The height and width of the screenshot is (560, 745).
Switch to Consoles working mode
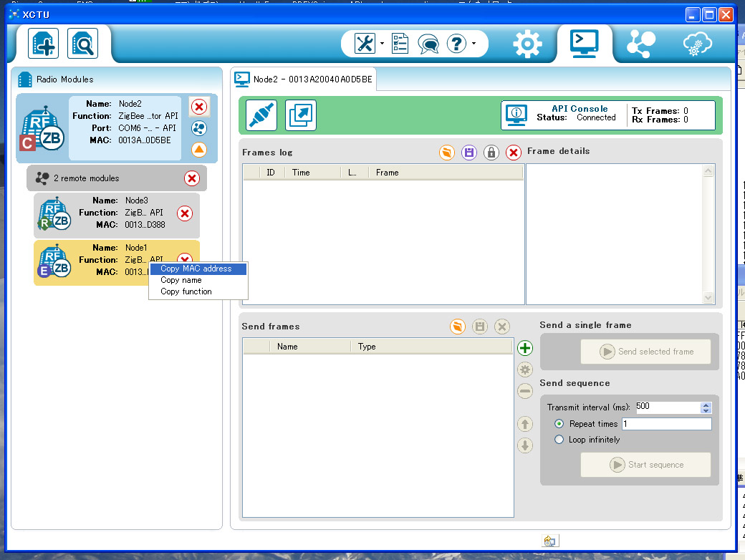[x=584, y=44]
